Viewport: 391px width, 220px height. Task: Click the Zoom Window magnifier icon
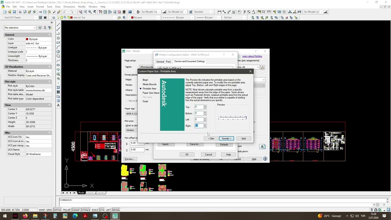point(90,12)
